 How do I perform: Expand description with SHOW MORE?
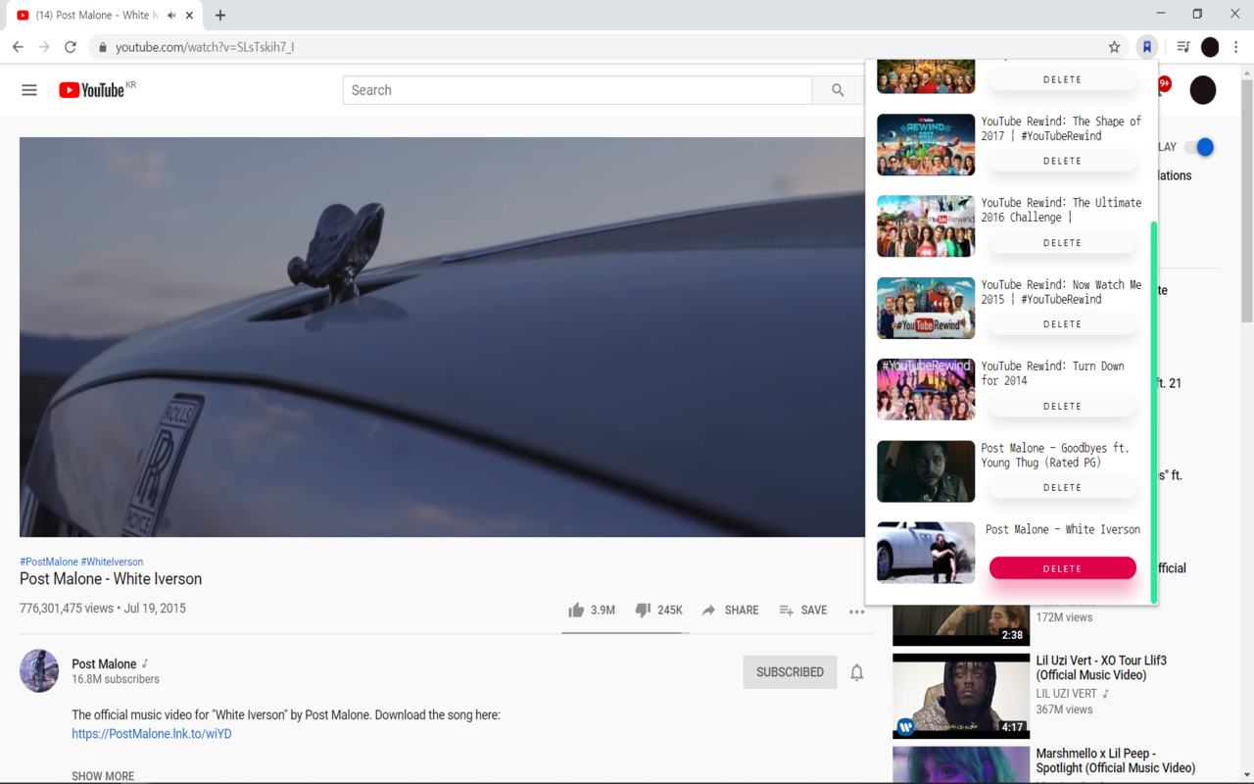tap(103, 776)
